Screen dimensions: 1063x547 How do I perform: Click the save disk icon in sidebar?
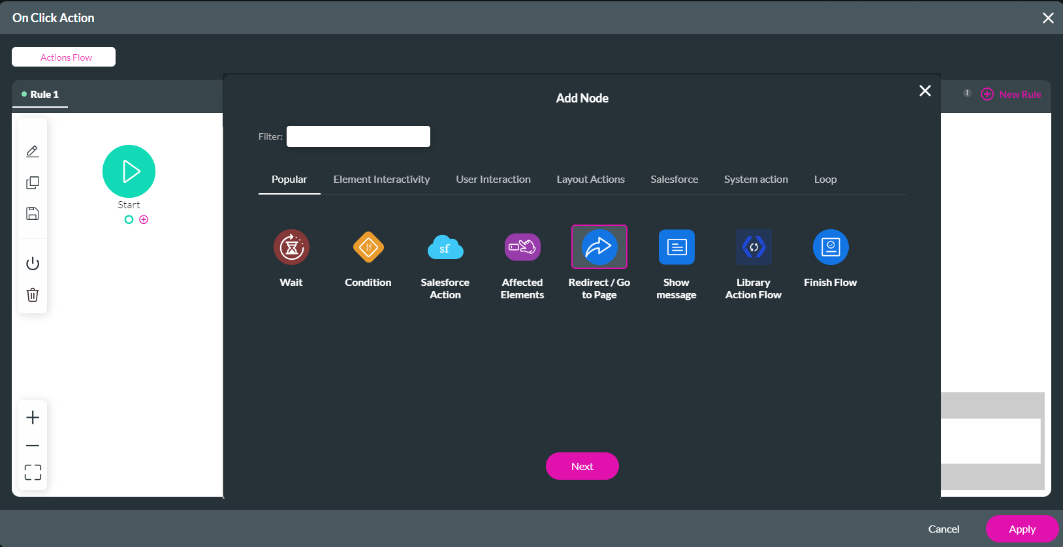pos(33,214)
